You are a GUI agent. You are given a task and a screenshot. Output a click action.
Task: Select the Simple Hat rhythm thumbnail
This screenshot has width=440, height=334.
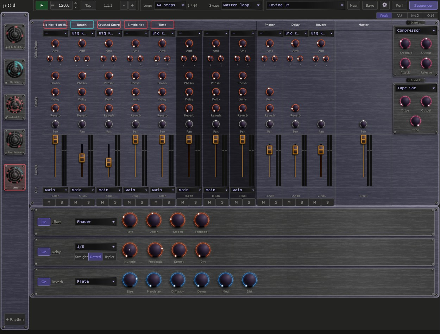pos(15,142)
